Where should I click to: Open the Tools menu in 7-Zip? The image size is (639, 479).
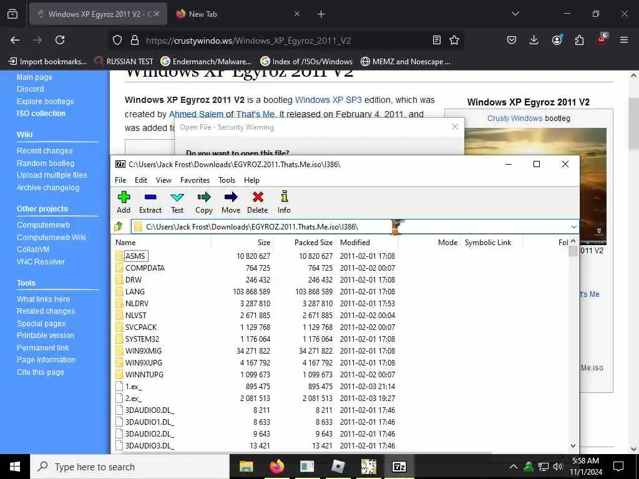click(x=227, y=180)
